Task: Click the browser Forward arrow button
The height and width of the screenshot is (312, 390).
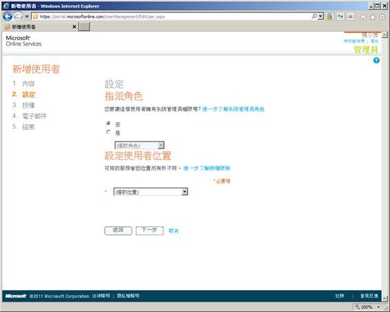Action: pos(18,16)
